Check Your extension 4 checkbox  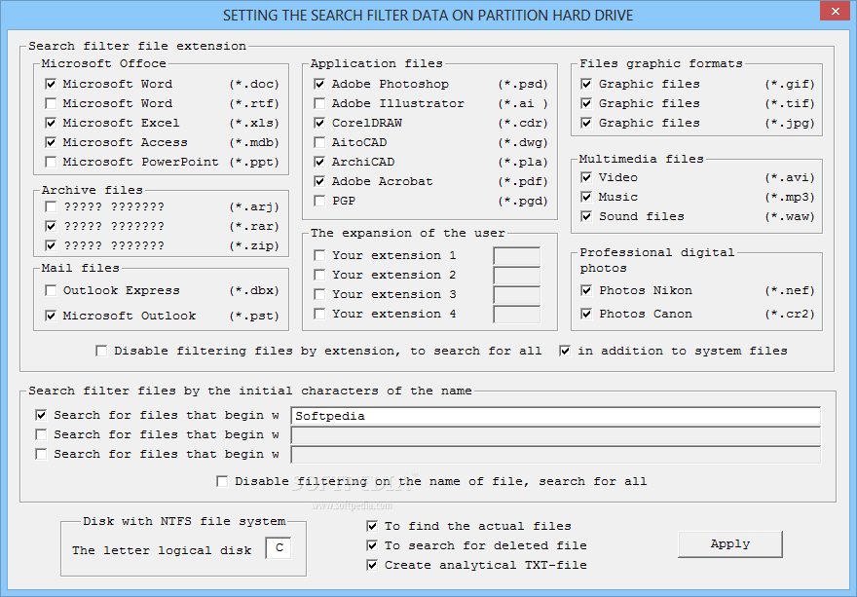pyautogui.click(x=319, y=314)
